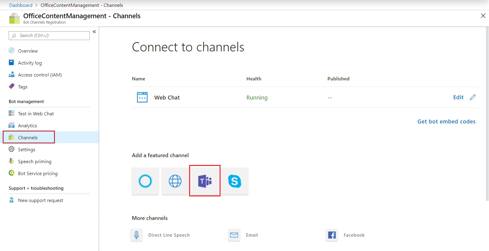The image size is (489, 251).
Task: Click the Edit link for Web Chat
Action: click(x=458, y=97)
